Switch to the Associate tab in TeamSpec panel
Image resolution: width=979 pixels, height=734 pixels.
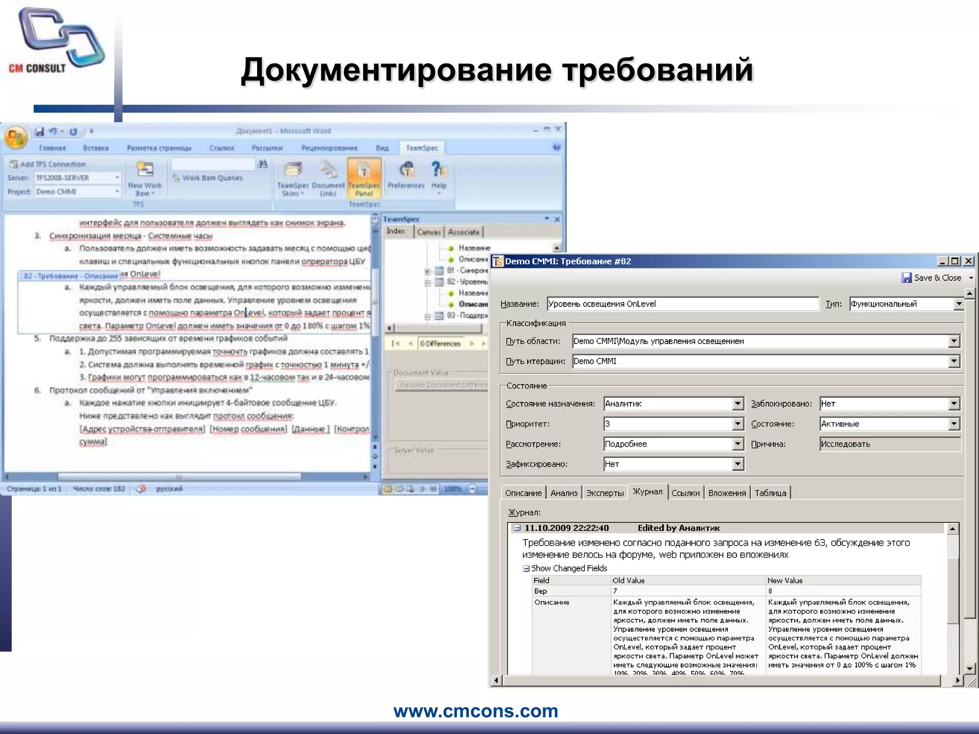464,232
